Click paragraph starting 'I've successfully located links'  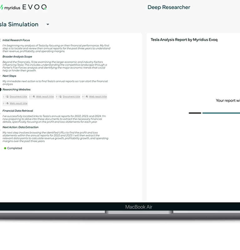54,119
